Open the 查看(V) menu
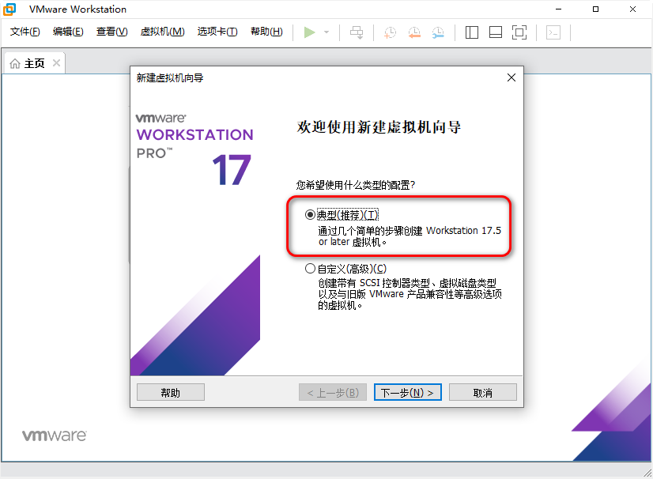 [112, 32]
